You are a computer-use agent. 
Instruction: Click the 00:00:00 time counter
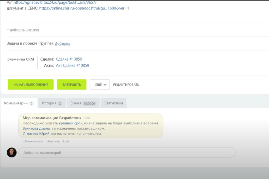(89, 103)
